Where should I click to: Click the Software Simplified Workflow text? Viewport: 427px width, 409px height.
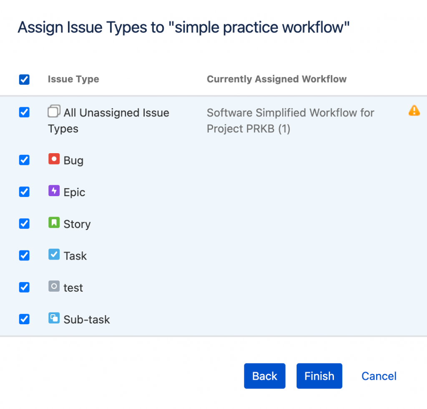(290, 121)
